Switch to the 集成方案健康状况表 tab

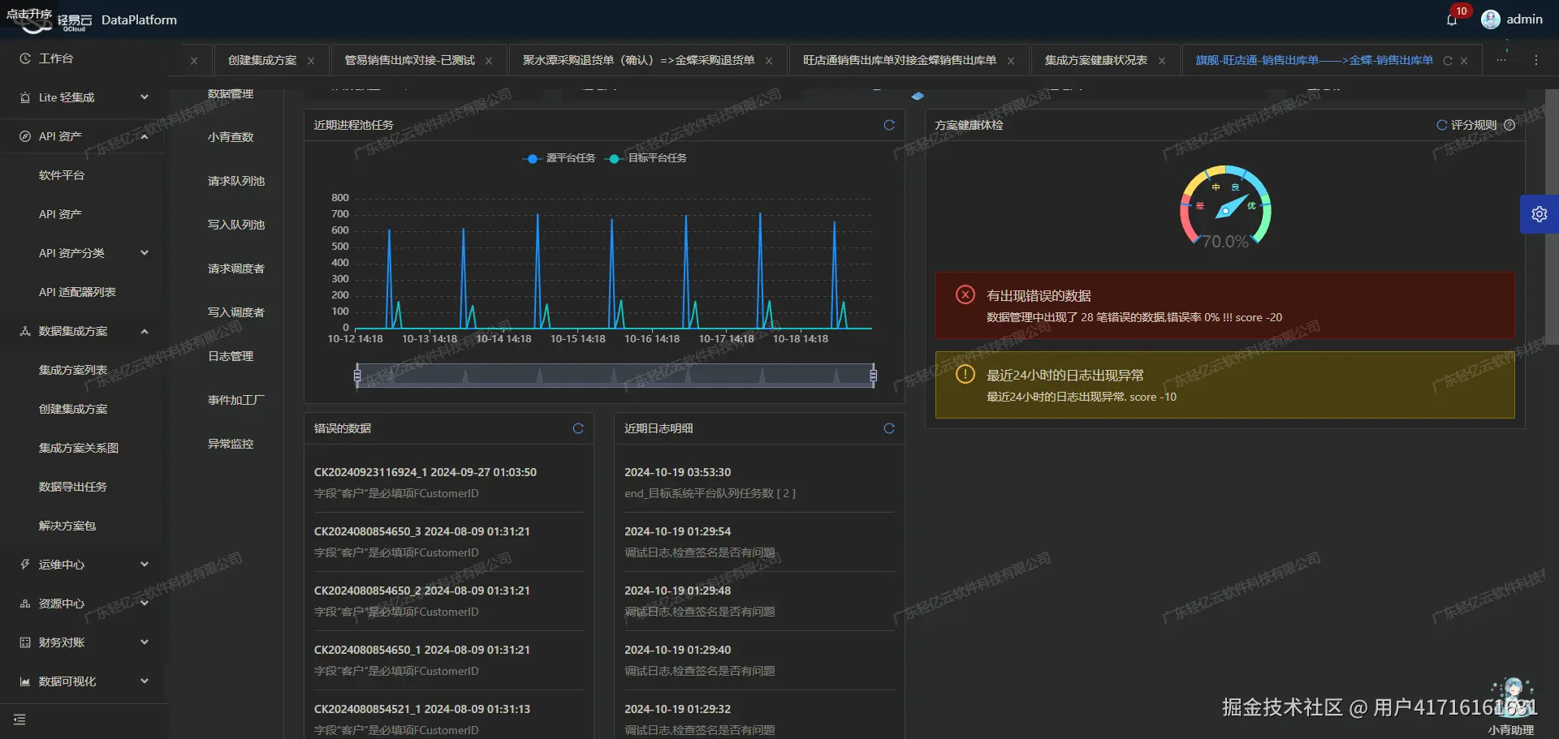point(1096,61)
